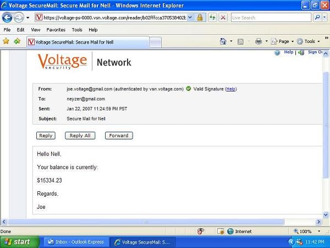Image resolution: width=330 pixels, height=248 pixels.
Task: Expand the zoom level dropdown arrow
Action: coord(319,231)
